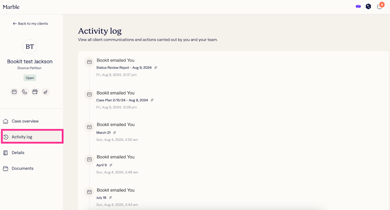This screenshot has width=390, height=210.
Task: Click the Marble logo
Action: tap(11, 7)
